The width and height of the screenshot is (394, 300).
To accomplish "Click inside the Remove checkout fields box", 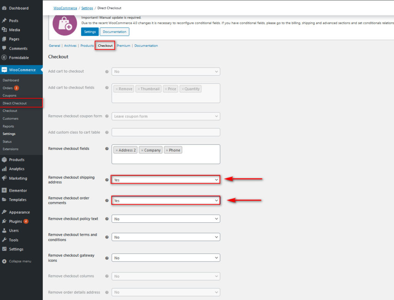I will (x=166, y=154).
